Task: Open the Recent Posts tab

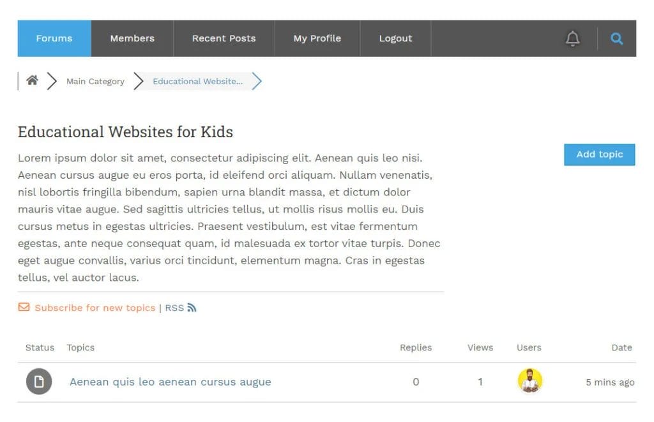Action: (224, 38)
